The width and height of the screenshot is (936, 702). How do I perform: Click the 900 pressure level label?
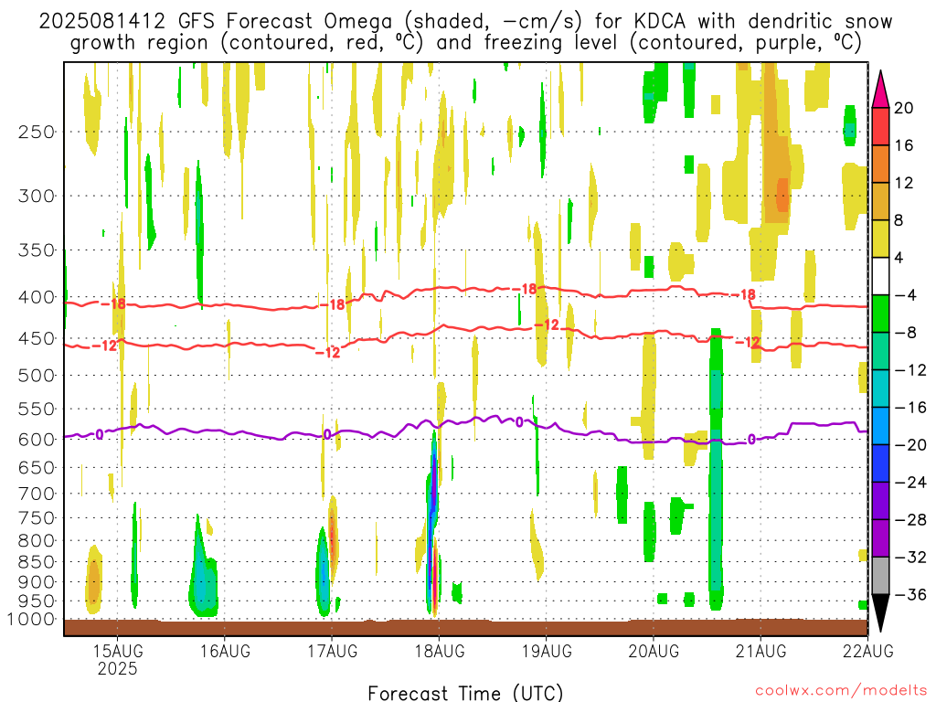(x=37, y=582)
